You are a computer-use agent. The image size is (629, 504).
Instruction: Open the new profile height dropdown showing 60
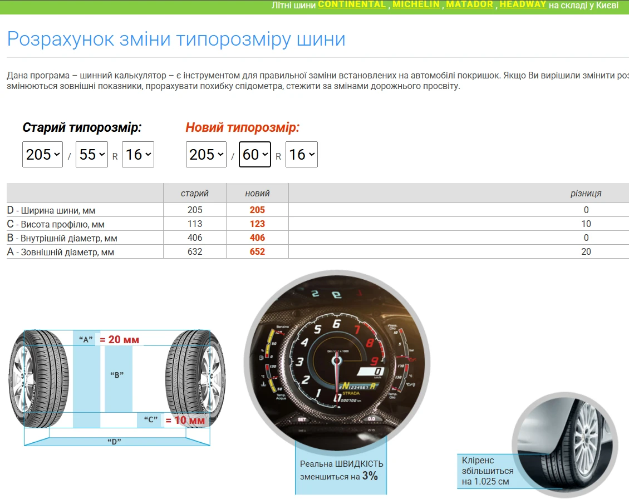coord(254,154)
